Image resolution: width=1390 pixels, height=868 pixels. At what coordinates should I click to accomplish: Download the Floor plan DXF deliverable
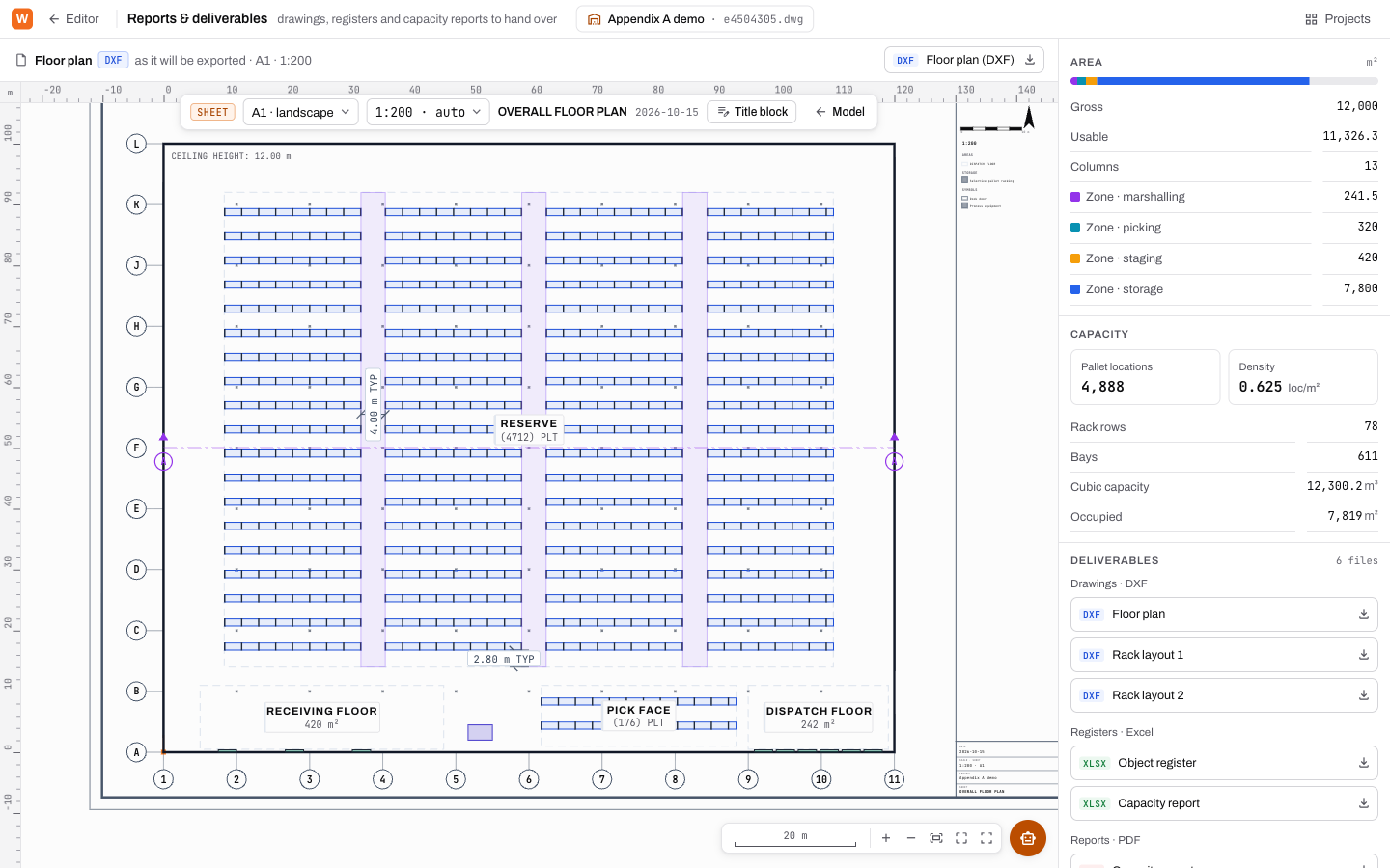click(1364, 614)
